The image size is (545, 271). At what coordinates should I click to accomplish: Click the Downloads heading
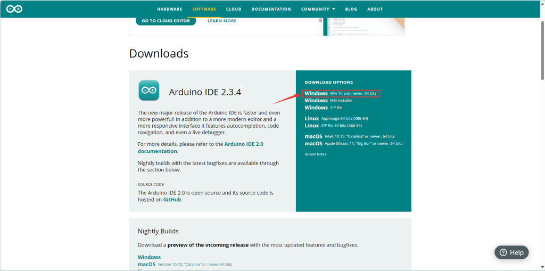tap(159, 54)
